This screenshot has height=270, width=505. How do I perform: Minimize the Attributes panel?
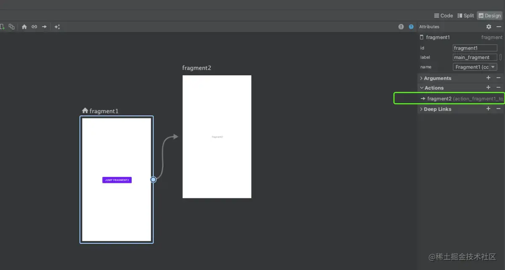(499, 27)
